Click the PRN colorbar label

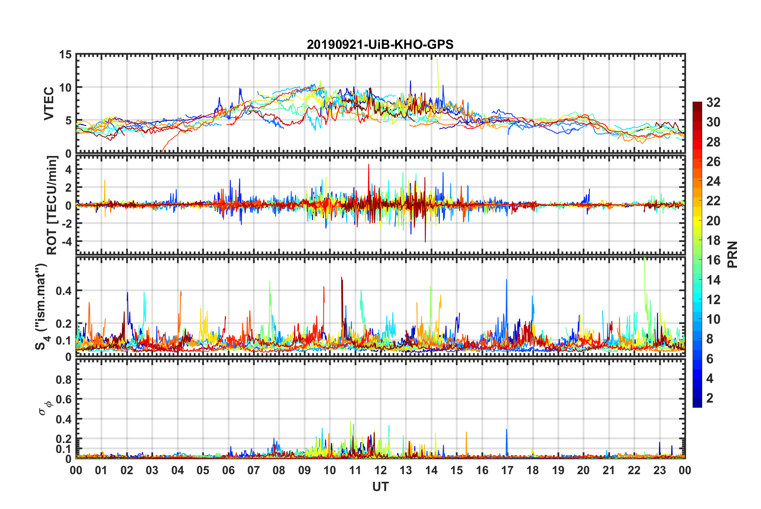pyautogui.click(x=733, y=254)
